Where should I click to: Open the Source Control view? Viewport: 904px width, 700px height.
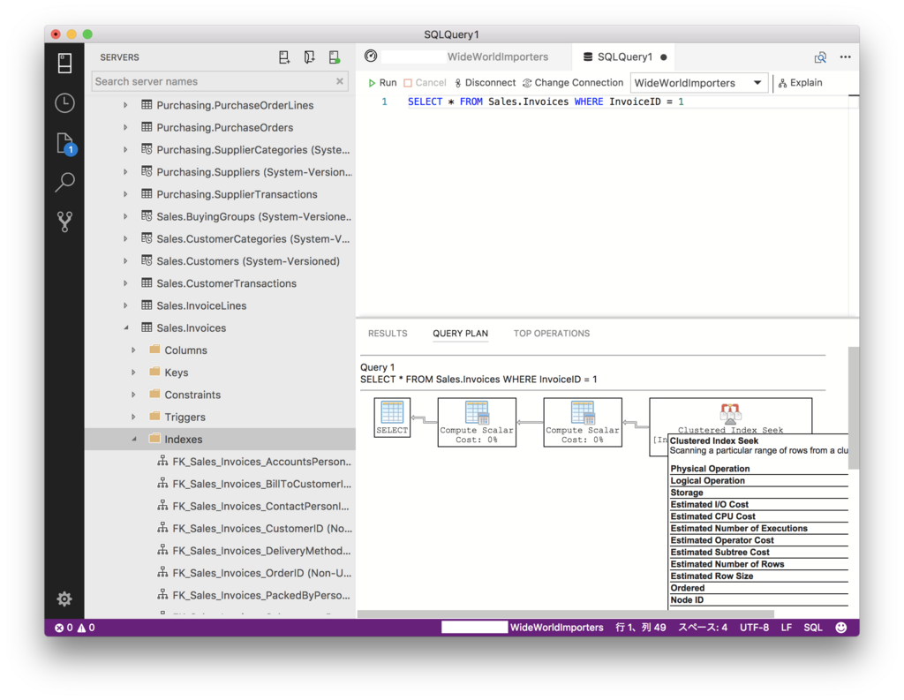click(x=64, y=221)
